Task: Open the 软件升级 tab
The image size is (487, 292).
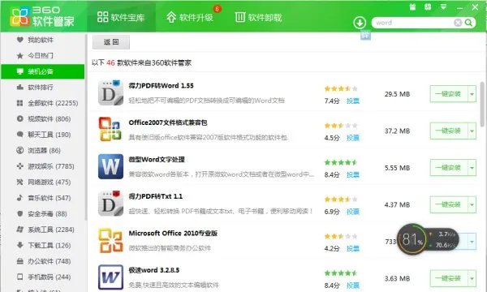Action: (189, 17)
